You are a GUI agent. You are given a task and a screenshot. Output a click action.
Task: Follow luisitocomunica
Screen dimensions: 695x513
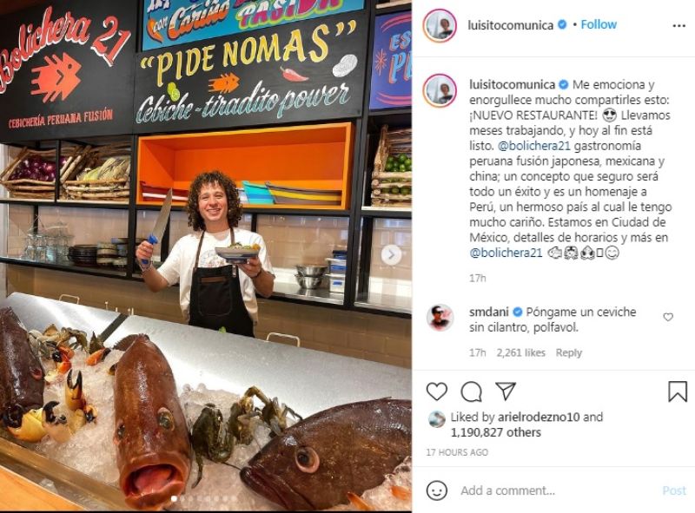click(x=599, y=25)
